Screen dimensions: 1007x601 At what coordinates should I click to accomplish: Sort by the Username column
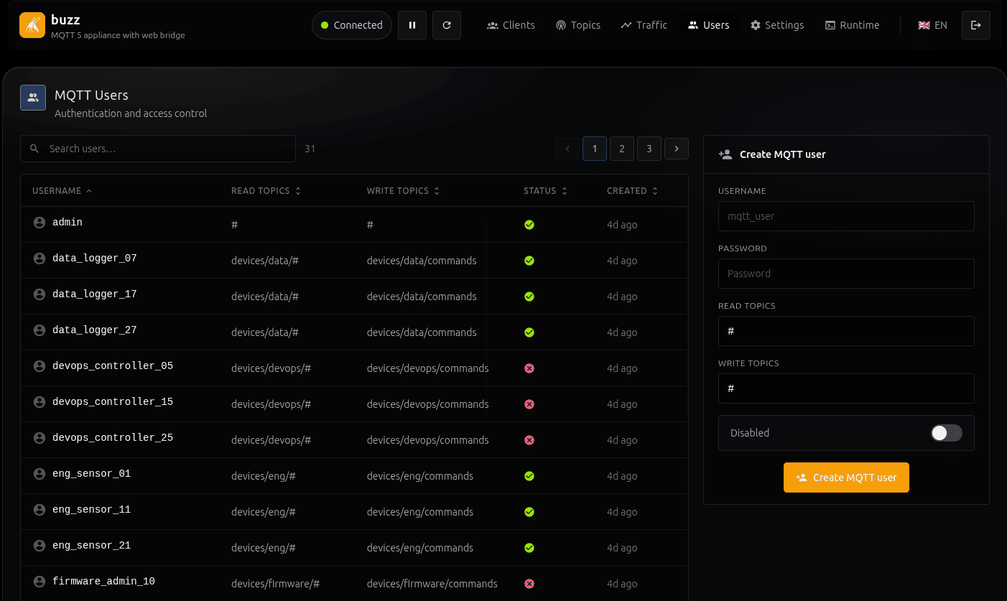[62, 191]
